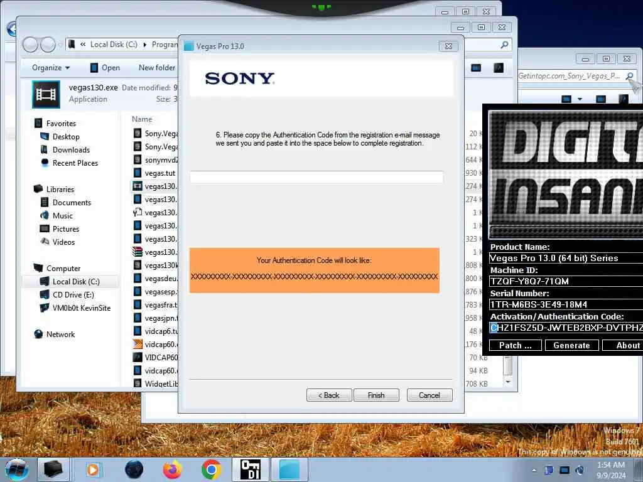
Task: Open the About button in keygen
Action: (x=624, y=345)
